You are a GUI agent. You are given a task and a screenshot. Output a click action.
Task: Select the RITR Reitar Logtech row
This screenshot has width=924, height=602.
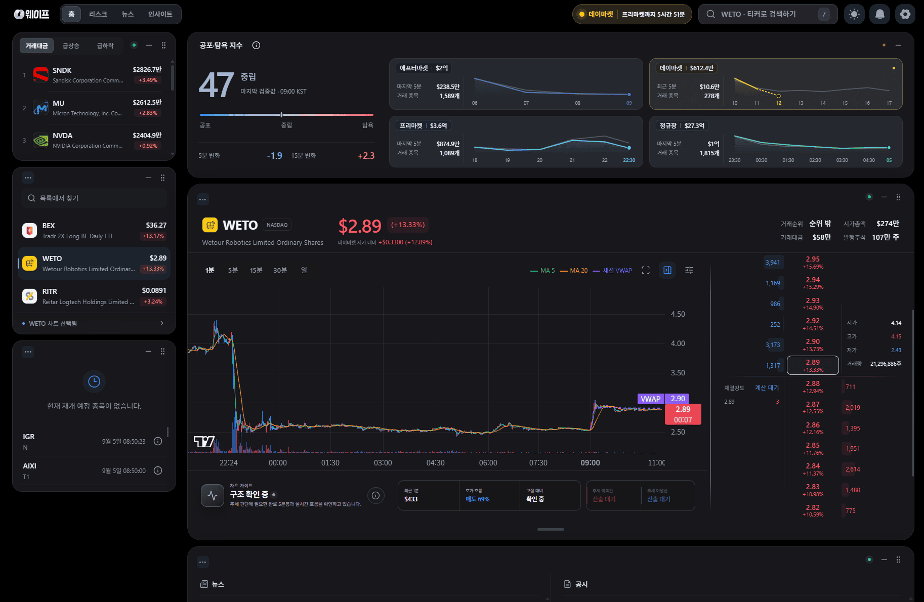pyautogui.click(x=94, y=296)
